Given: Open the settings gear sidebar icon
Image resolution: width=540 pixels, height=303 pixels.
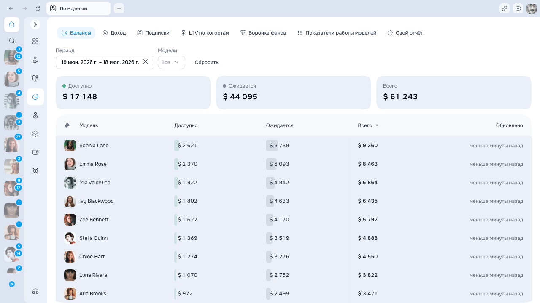Looking at the screenshot, I should pos(35,134).
